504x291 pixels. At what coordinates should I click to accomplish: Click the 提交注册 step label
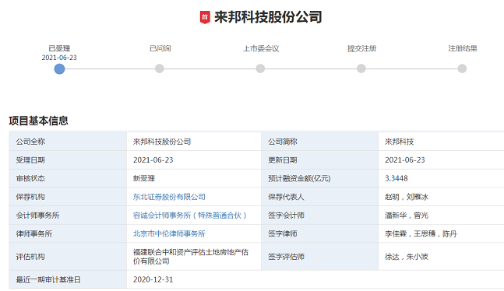[361, 48]
